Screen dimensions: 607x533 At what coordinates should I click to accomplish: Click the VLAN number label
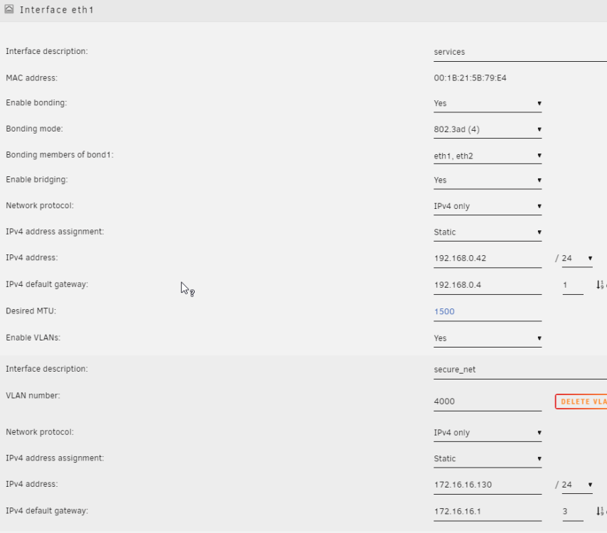pos(33,396)
